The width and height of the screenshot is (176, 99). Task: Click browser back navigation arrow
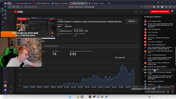point(10,7)
